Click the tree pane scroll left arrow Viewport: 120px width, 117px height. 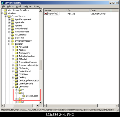(x=3, y=106)
